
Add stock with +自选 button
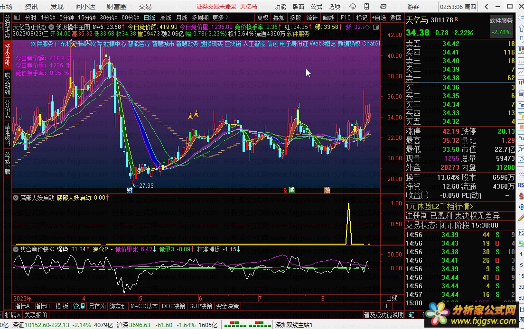click(379, 18)
